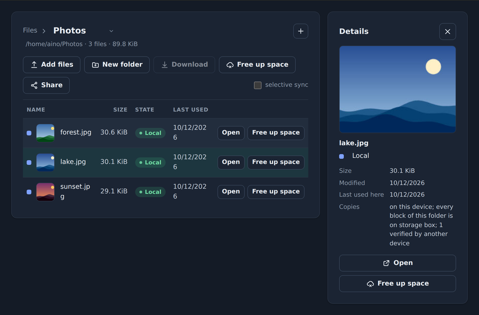Open sunset.jpg from its row
The image size is (479, 315).
pos(231,192)
